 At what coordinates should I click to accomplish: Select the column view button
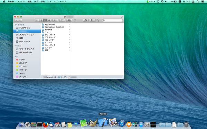point(45,20)
